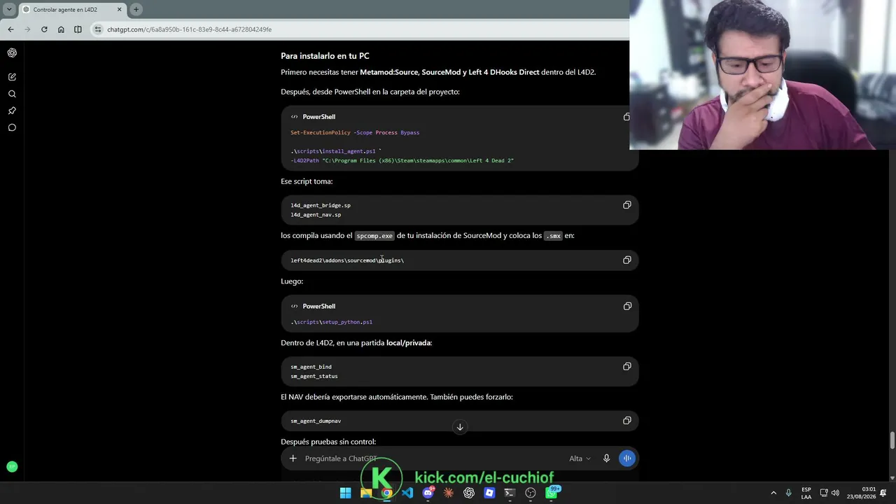Copy the l4d_agent_bridge.sp file list block
The width and height of the screenshot is (896, 504).
tap(627, 205)
